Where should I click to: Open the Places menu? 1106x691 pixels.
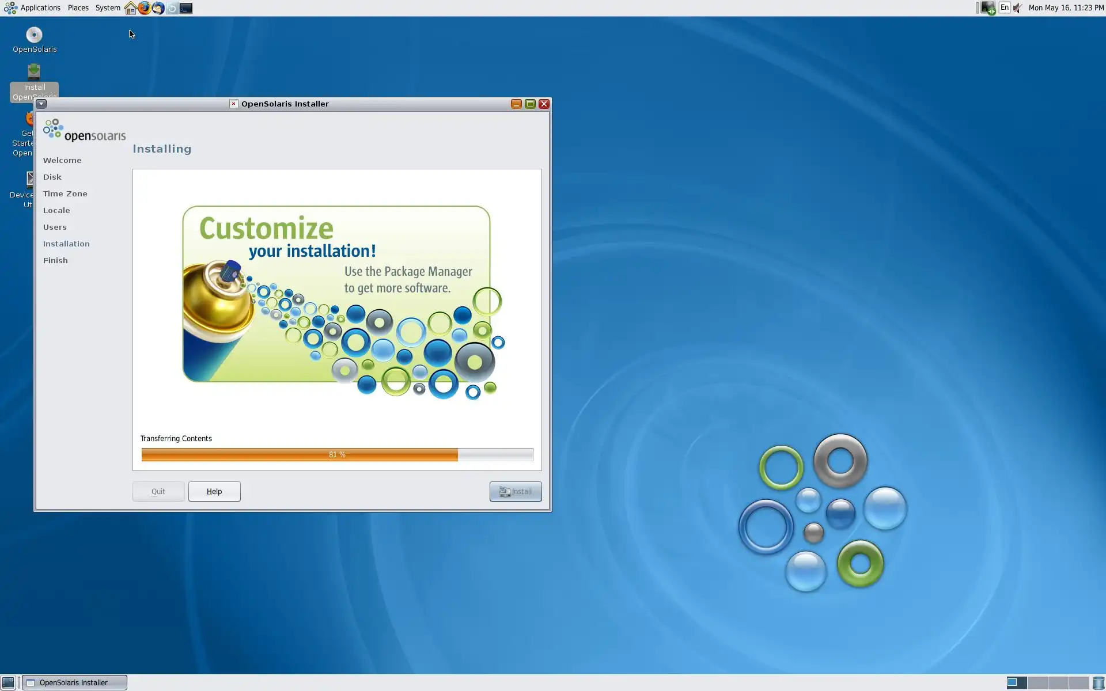[78, 8]
